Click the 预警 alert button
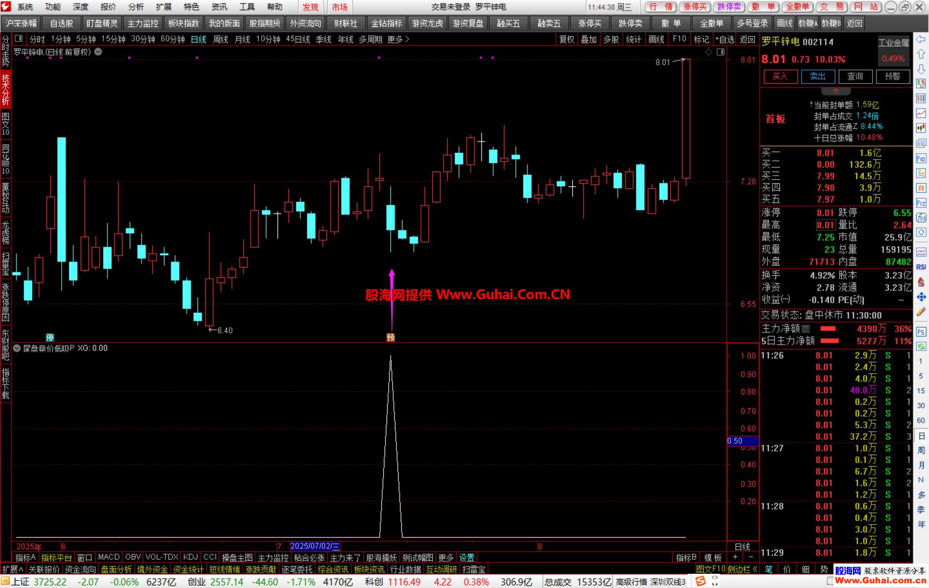The height and width of the screenshot is (588, 929). click(x=892, y=77)
